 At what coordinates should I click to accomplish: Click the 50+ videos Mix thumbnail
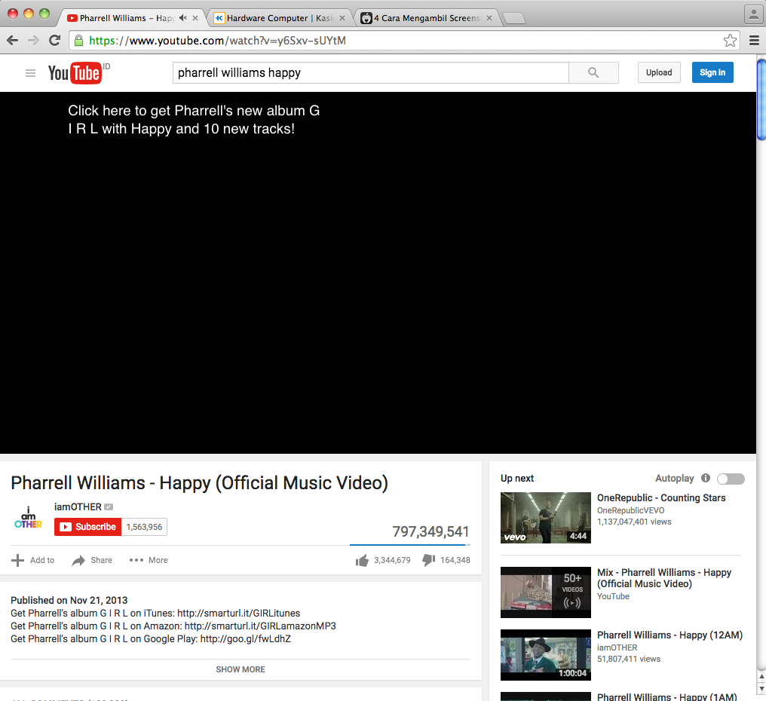pyautogui.click(x=546, y=592)
